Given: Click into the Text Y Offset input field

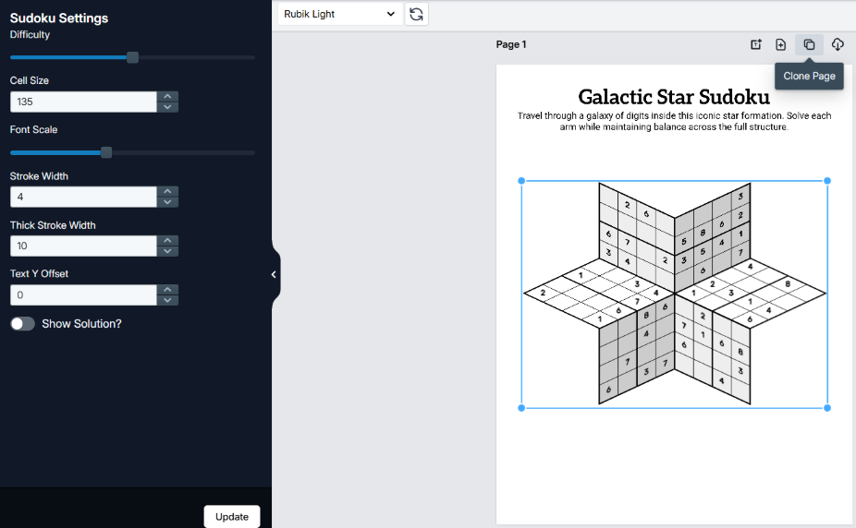Looking at the screenshot, I should [x=83, y=294].
